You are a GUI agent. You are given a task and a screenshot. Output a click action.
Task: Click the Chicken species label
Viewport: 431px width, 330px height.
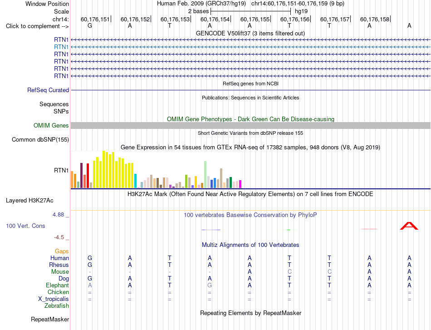pyautogui.click(x=58, y=292)
